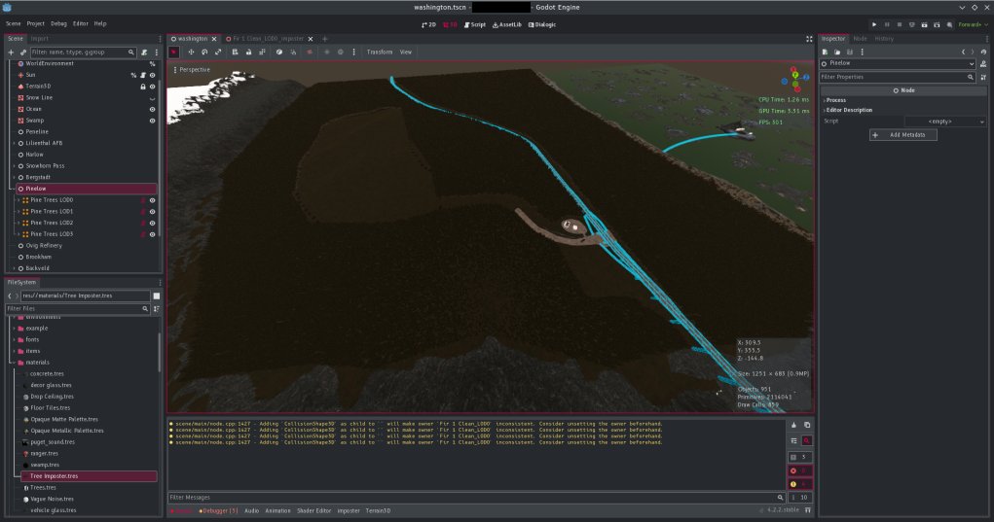This screenshot has width=994, height=522.
Task: Run the current scene with clapper icon
Action: [x=924, y=24]
